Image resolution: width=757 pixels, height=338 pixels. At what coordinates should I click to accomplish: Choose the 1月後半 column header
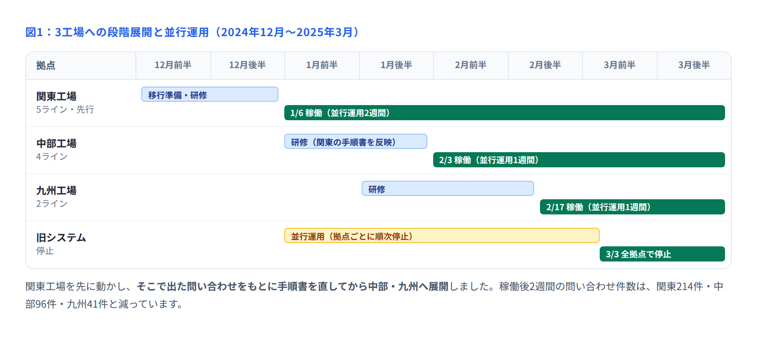point(397,66)
